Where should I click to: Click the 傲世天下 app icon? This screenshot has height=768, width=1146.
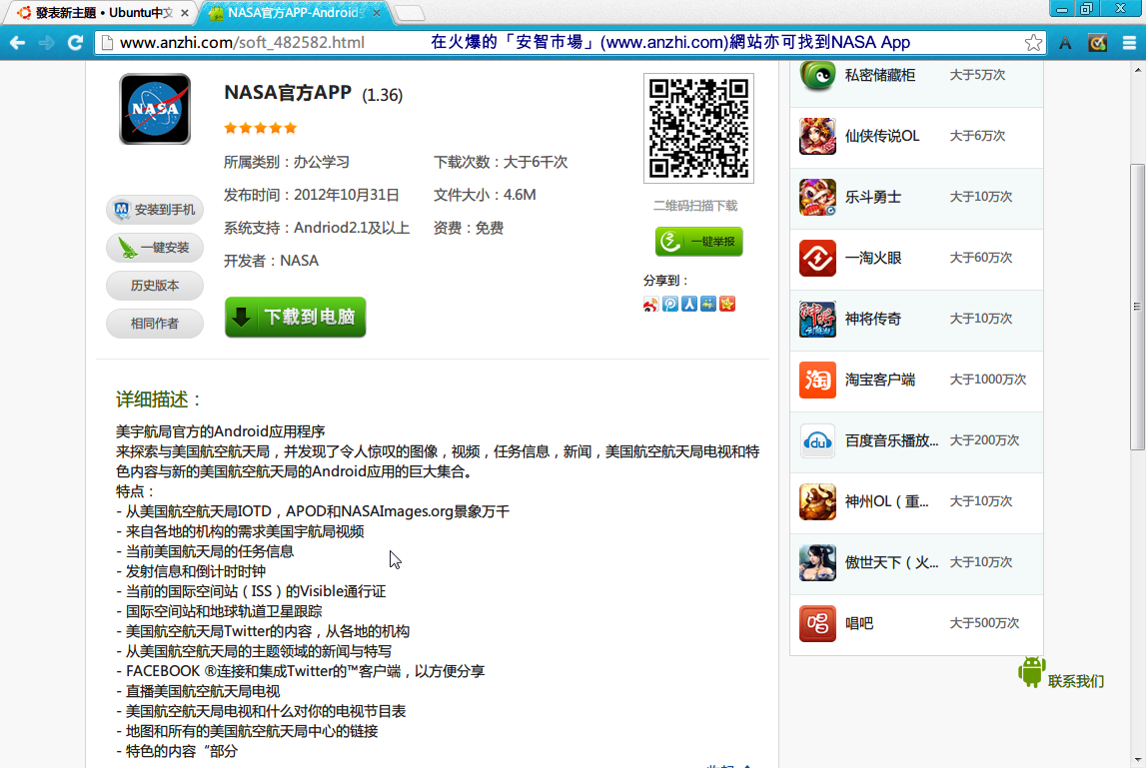tap(817, 562)
